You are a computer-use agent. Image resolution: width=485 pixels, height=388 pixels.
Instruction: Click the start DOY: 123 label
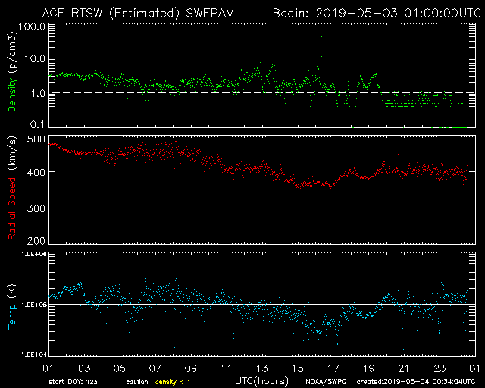coord(72,381)
